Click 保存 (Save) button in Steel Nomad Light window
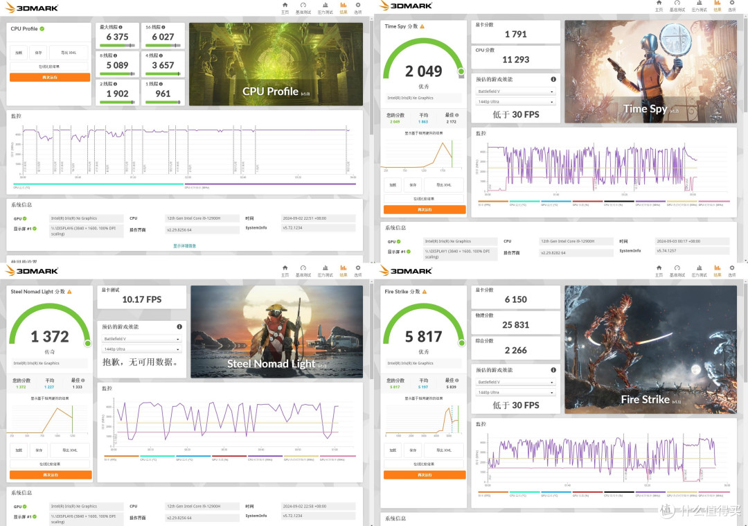Viewport: 748px width, 526px height. [39, 450]
